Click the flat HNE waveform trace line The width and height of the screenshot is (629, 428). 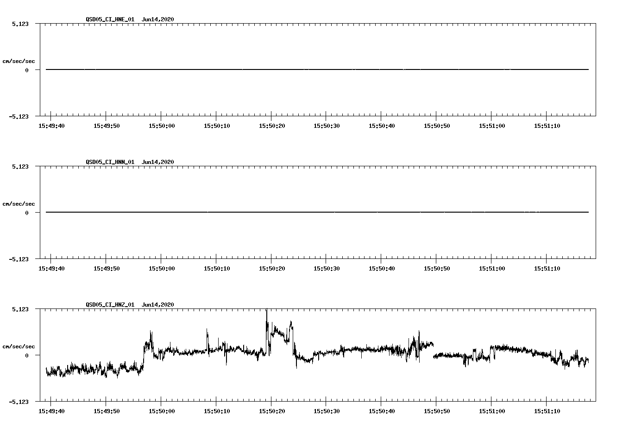click(x=317, y=69)
